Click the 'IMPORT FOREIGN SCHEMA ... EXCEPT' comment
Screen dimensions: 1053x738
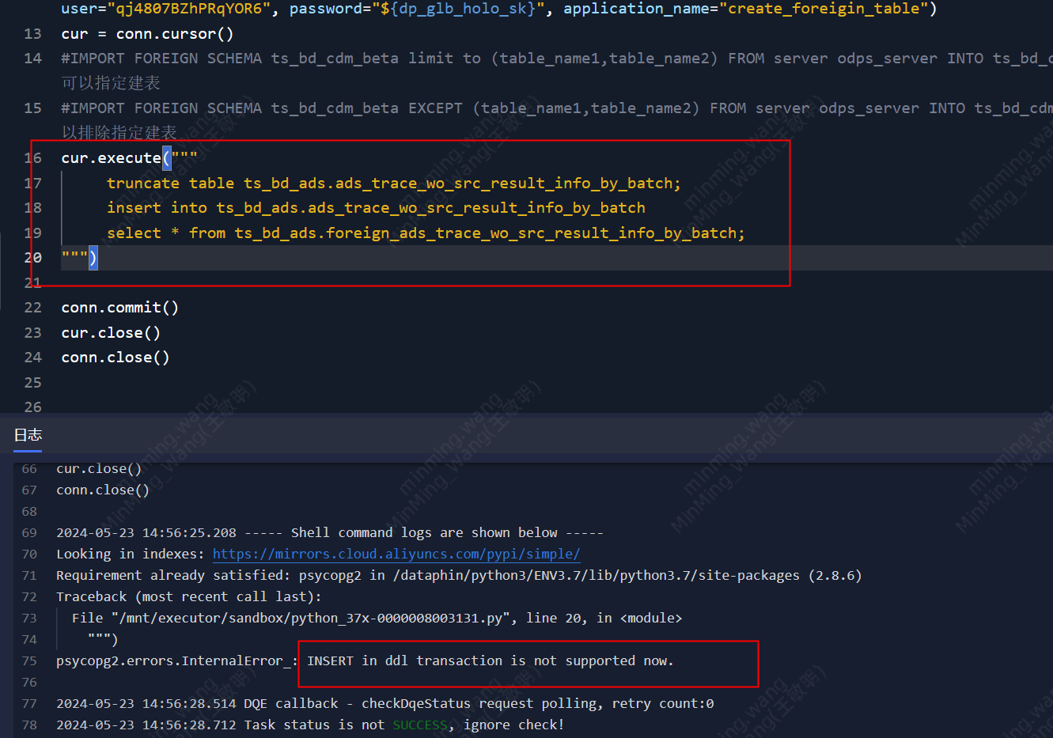(557, 108)
